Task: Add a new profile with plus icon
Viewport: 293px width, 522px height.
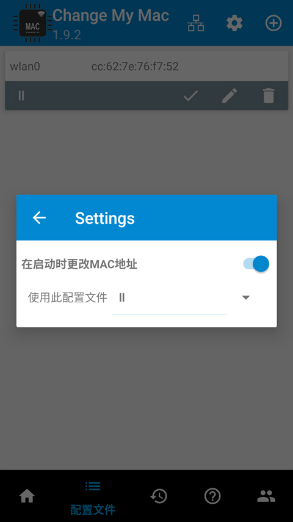Action: coord(273,23)
